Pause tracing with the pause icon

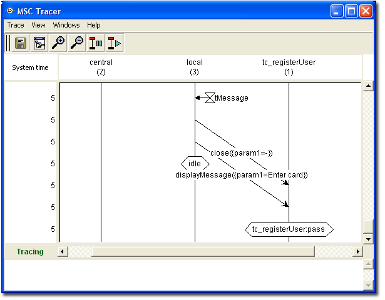96,43
